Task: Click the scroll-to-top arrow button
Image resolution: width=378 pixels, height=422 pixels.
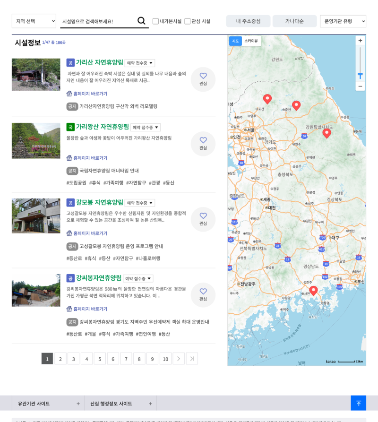Action: pos(358,403)
